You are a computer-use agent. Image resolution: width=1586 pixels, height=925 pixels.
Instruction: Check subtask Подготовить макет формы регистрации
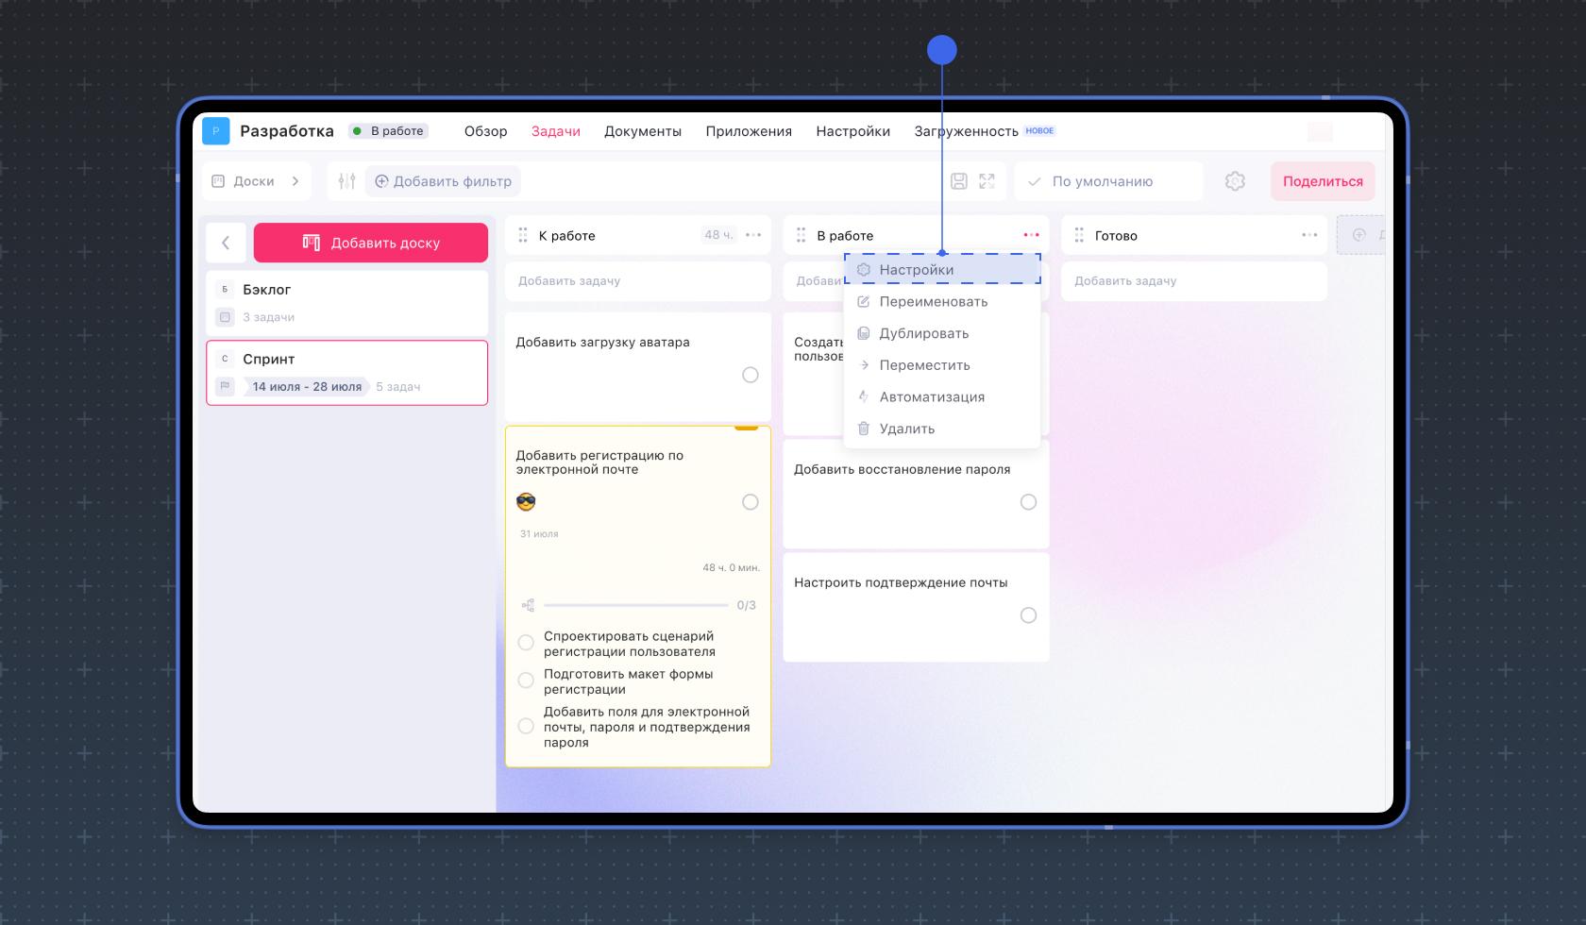(526, 681)
